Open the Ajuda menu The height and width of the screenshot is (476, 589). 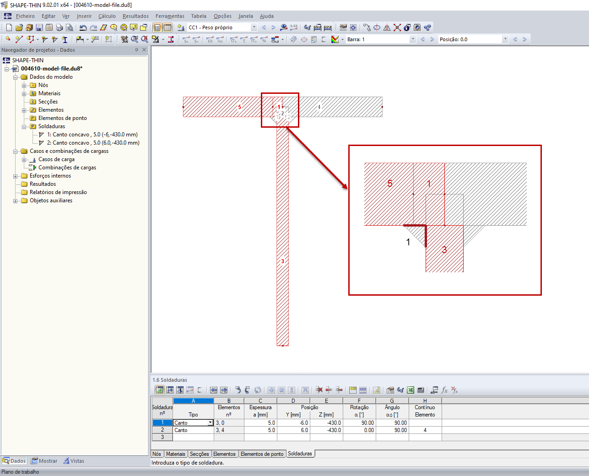(x=267, y=16)
